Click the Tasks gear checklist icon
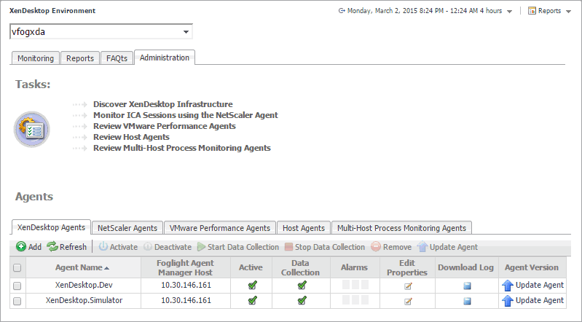 tap(32, 129)
